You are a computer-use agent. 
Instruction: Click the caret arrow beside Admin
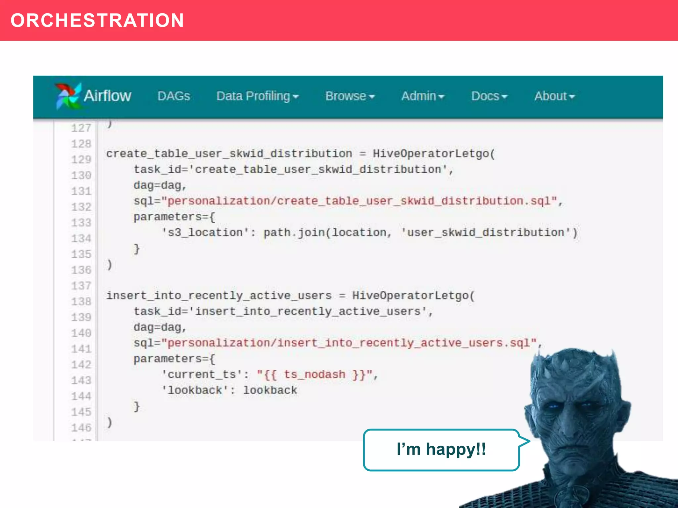coord(441,97)
